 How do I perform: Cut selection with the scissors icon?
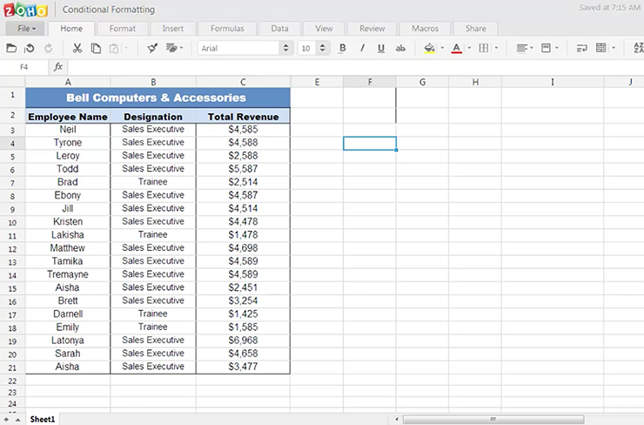pyautogui.click(x=77, y=48)
